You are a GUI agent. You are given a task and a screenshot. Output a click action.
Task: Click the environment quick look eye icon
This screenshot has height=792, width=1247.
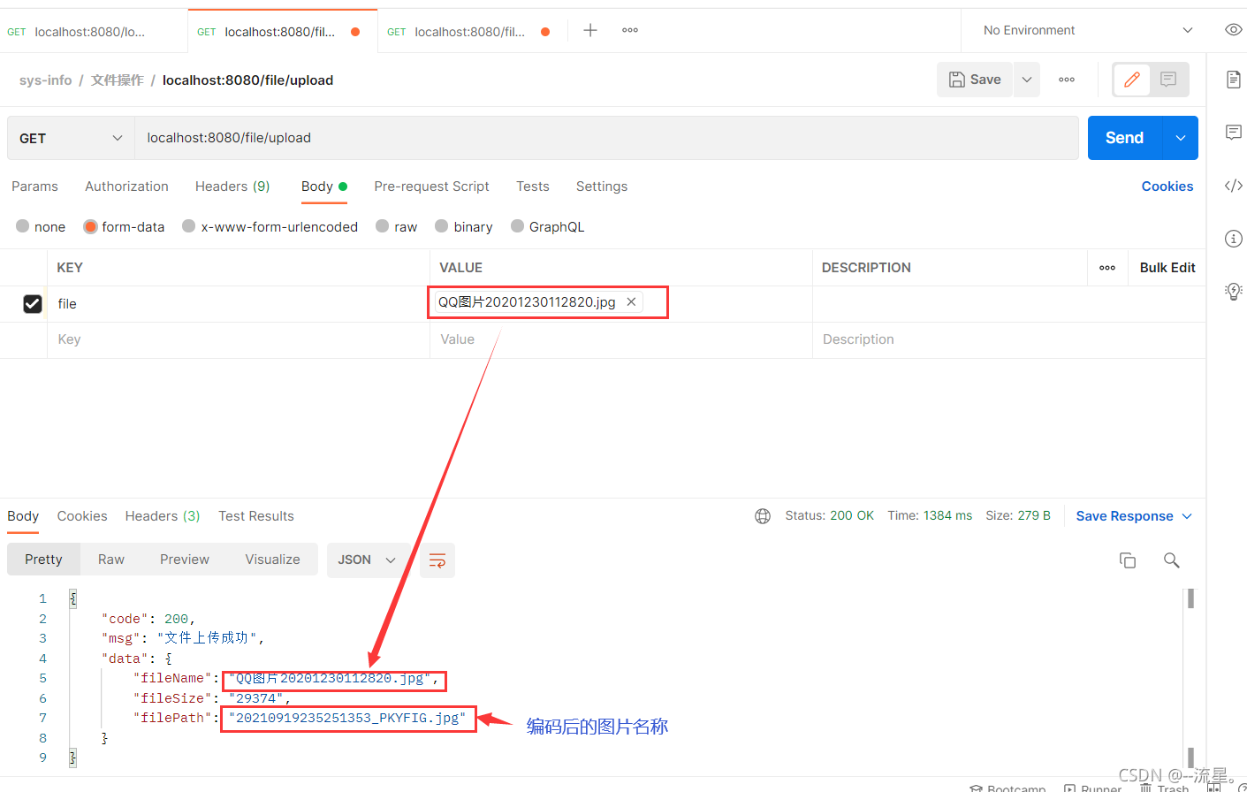[x=1234, y=30]
